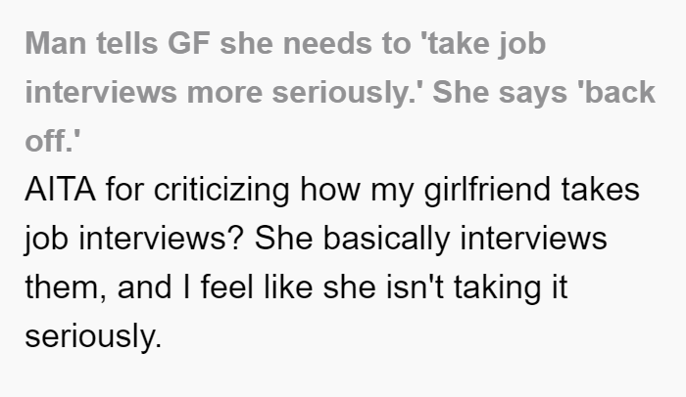Screen dimensions: 686x397
Task: Click 'needs' in the gray headline
Action: coord(327,44)
